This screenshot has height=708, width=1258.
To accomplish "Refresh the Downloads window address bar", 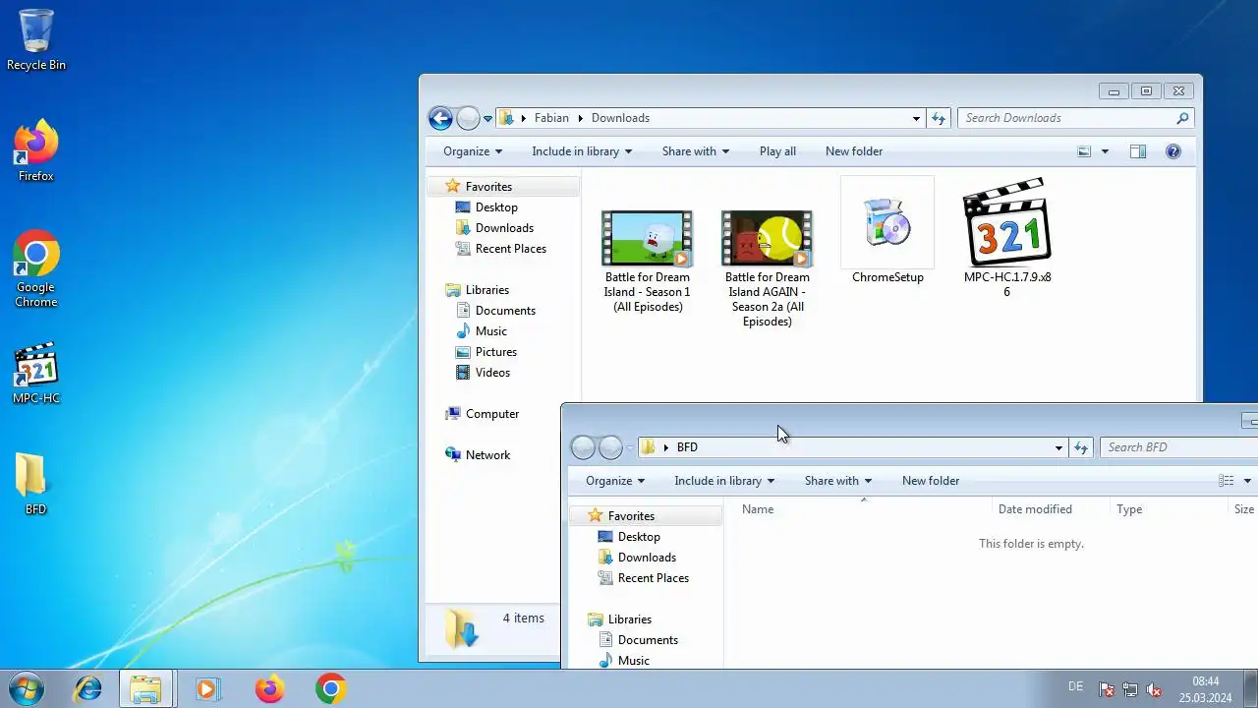I will point(939,118).
